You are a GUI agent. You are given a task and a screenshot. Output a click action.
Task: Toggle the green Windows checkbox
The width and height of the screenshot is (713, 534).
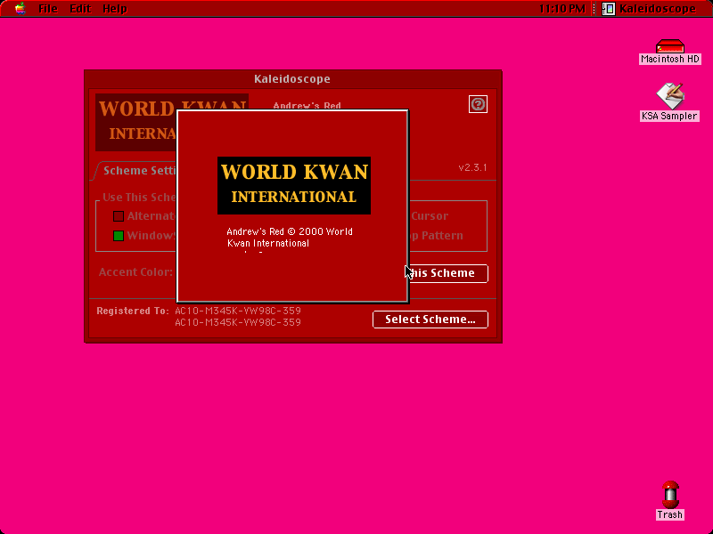(x=119, y=236)
